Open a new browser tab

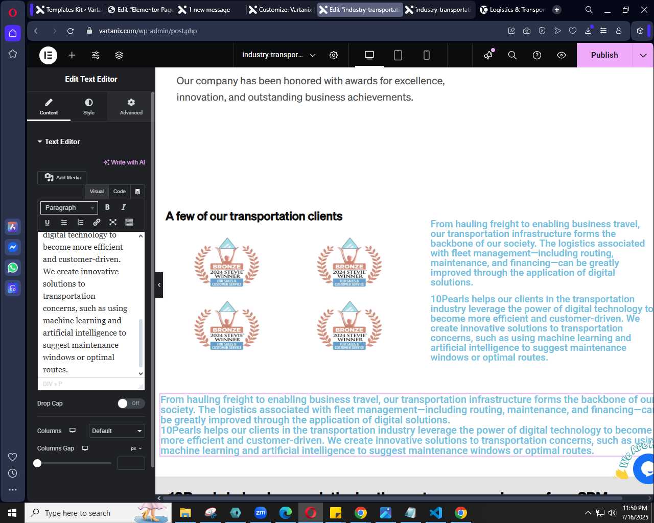557,10
